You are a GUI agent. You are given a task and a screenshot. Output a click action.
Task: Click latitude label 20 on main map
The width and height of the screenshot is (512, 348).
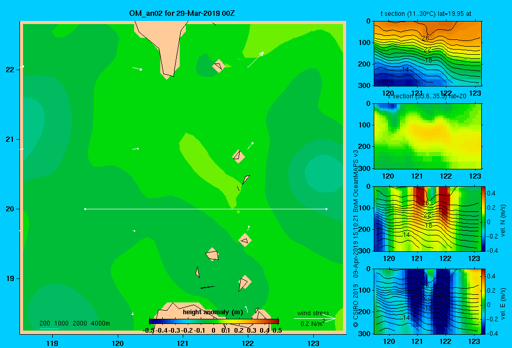tap(10, 209)
